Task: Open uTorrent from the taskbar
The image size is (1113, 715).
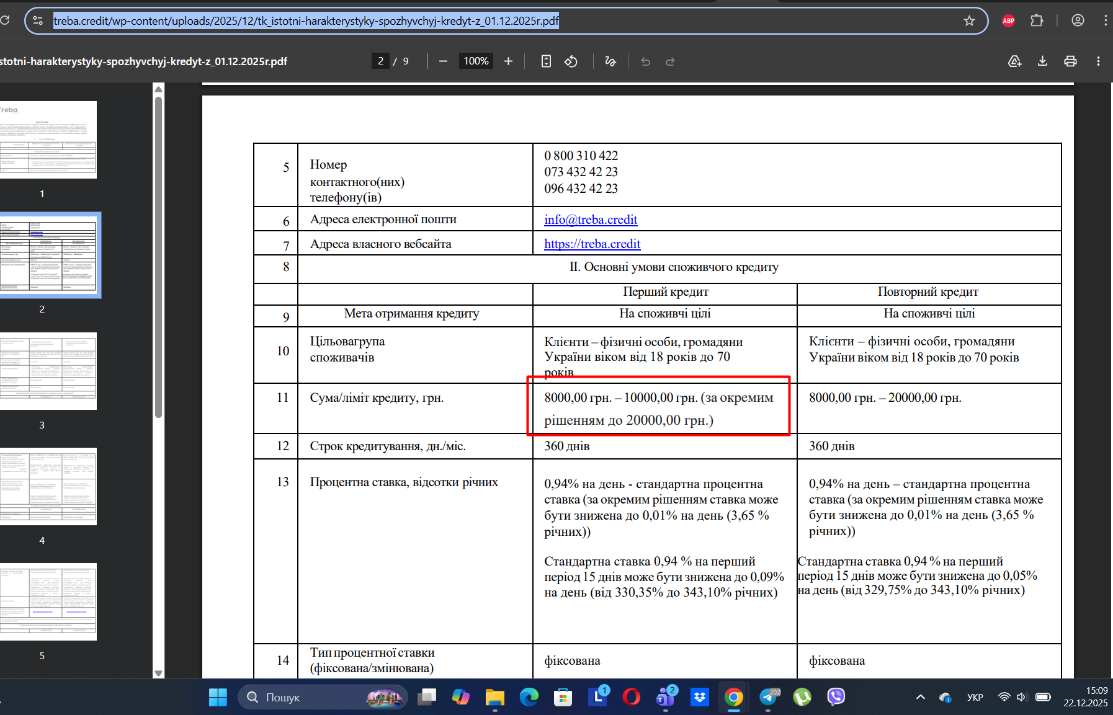Action: coord(802,697)
